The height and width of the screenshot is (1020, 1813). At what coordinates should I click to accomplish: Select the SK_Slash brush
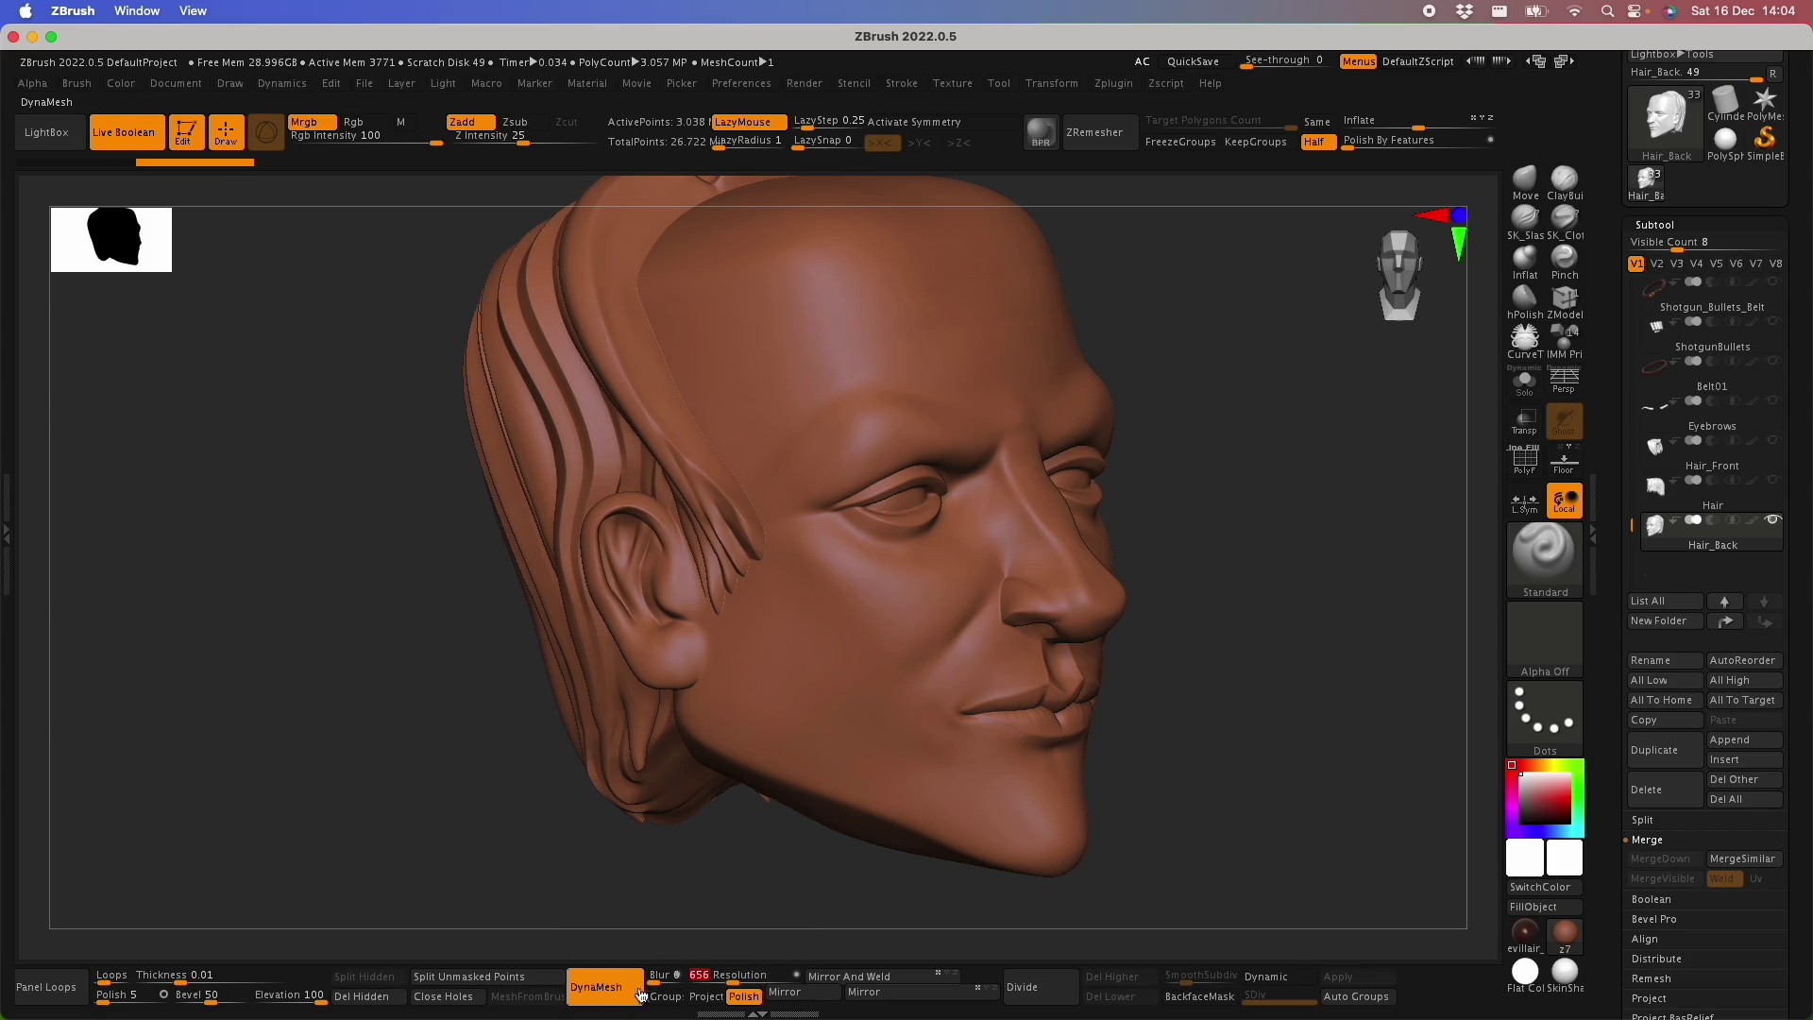pos(1524,222)
